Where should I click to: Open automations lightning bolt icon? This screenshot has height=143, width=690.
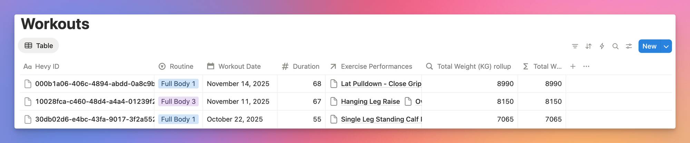[602, 46]
